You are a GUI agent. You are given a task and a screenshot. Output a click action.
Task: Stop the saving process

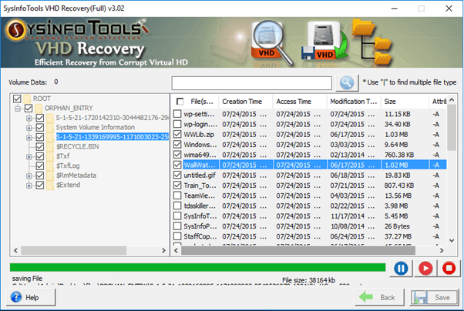(x=449, y=268)
